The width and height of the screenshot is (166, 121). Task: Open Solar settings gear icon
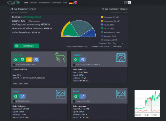tap(76, 96)
